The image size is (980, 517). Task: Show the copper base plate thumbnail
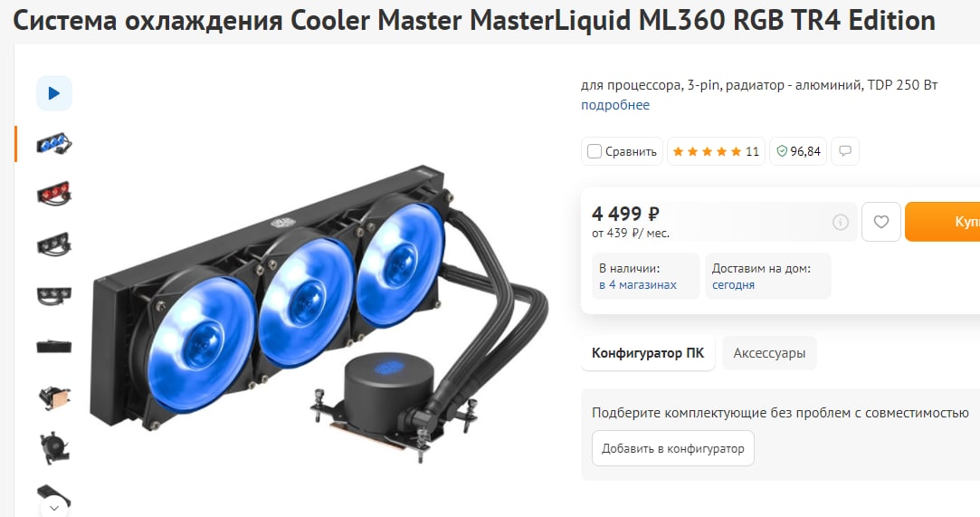(x=54, y=397)
